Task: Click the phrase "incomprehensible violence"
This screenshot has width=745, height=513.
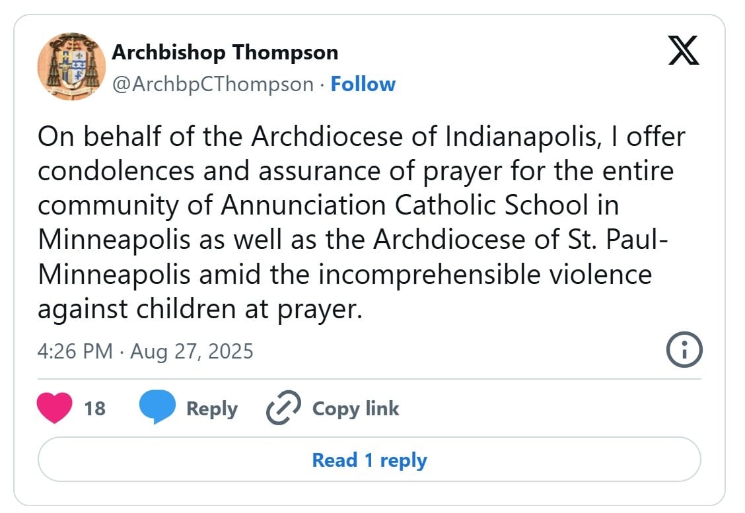Action: [485, 274]
